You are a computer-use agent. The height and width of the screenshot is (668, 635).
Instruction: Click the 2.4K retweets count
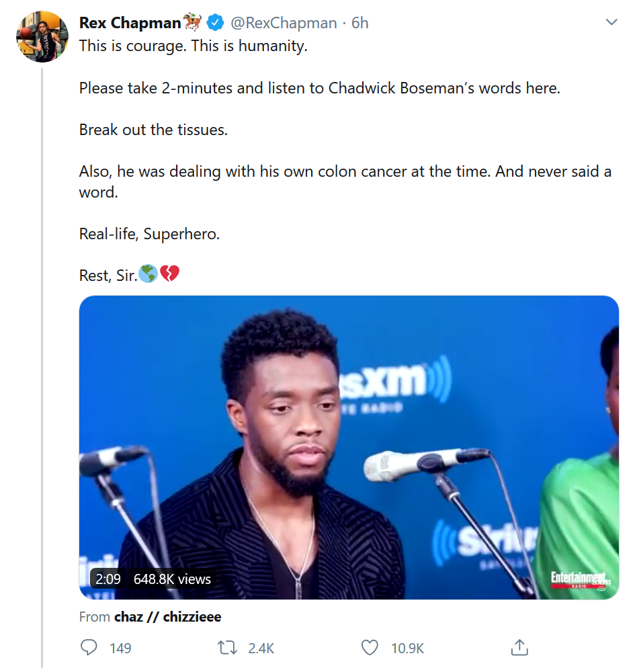point(261,649)
